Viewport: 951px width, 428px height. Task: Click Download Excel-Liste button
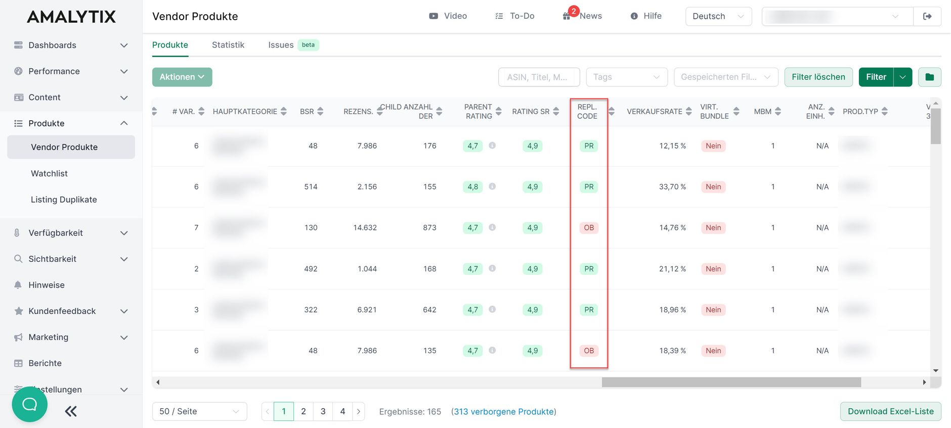pyautogui.click(x=890, y=411)
